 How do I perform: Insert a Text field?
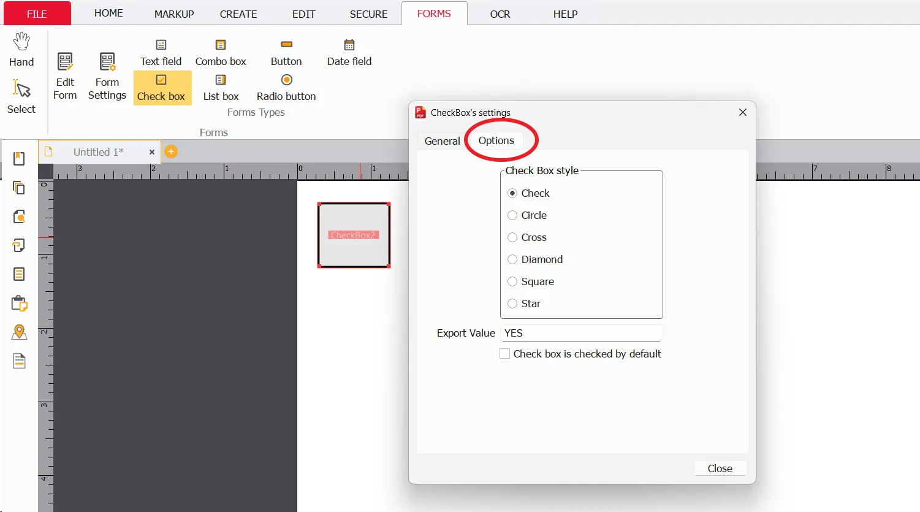161,53
